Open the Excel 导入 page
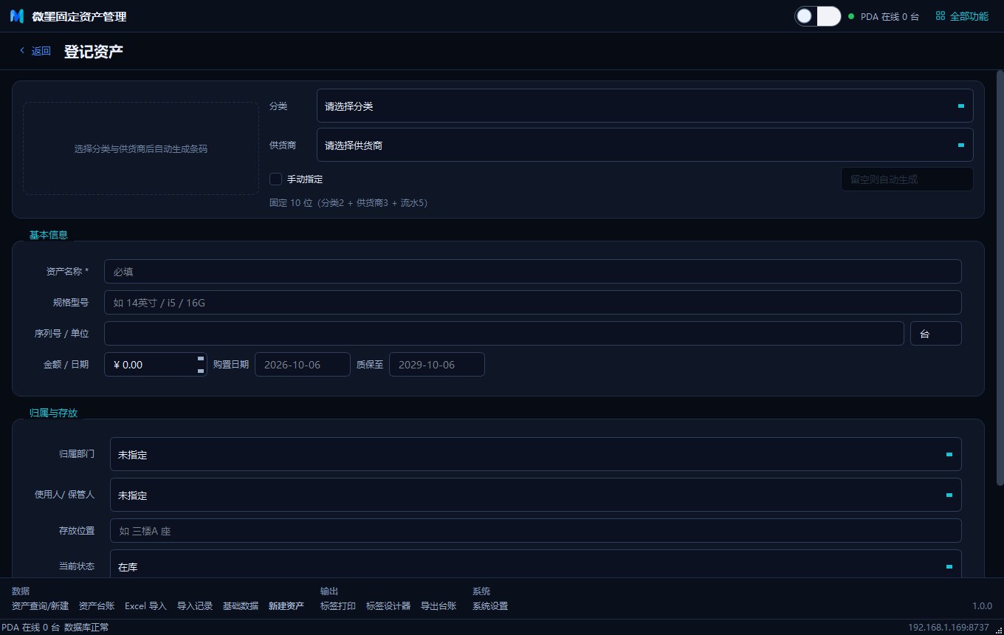The image size is (1004, 635). 145,606
